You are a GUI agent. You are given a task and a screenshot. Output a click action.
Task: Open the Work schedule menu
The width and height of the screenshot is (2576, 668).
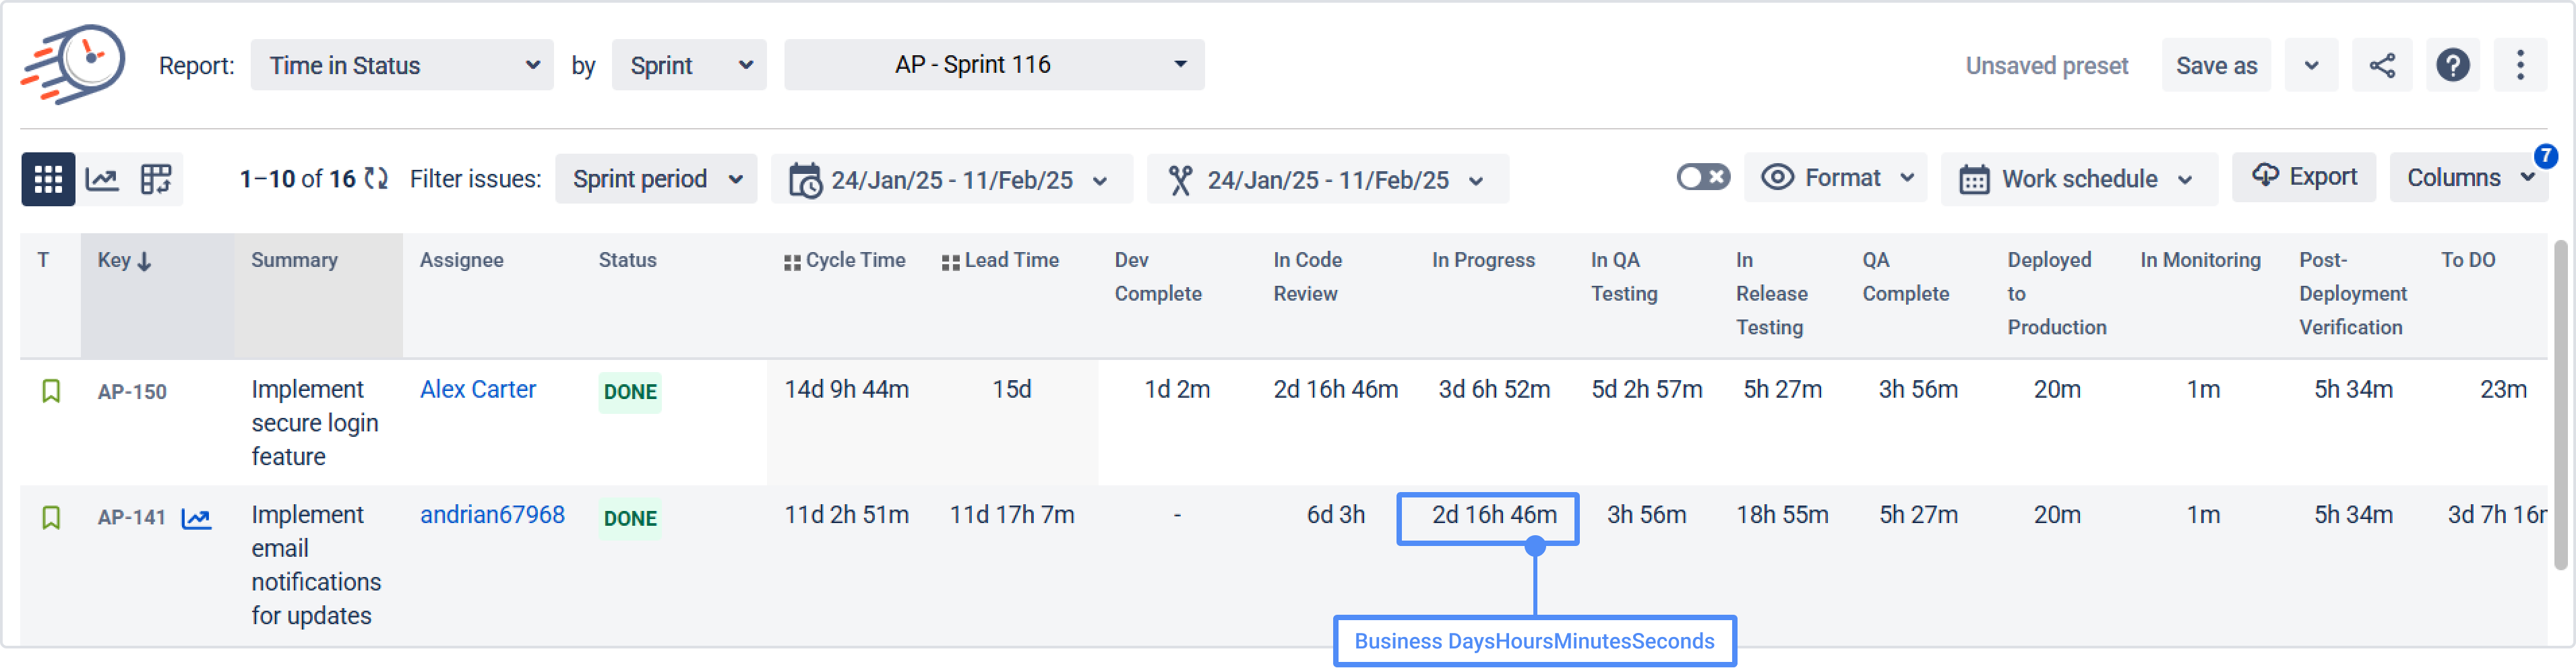(x=2078, y=179)
